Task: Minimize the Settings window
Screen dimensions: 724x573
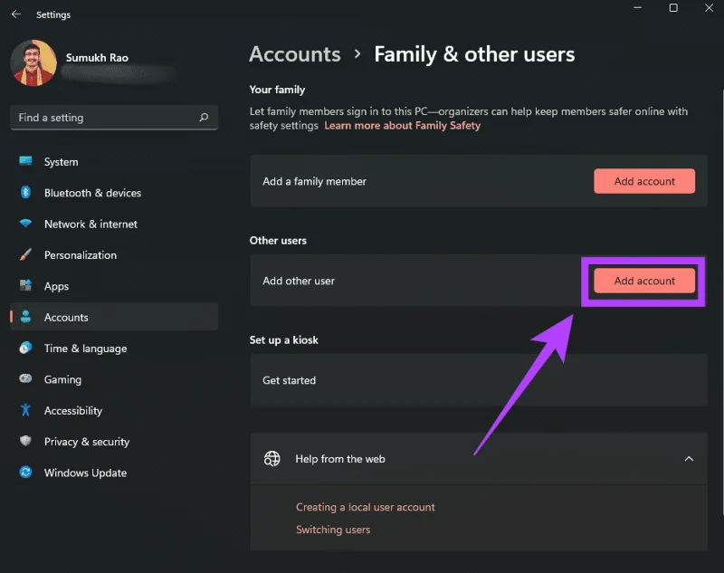Action: point(638,8)
